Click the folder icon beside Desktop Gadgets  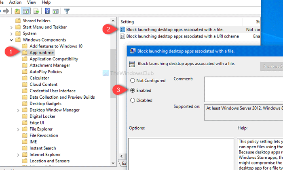click(x=25, y=104)
